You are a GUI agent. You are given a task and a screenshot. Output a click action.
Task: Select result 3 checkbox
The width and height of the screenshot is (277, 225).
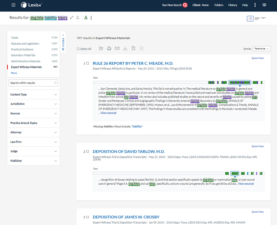click(x=88, y=217)
